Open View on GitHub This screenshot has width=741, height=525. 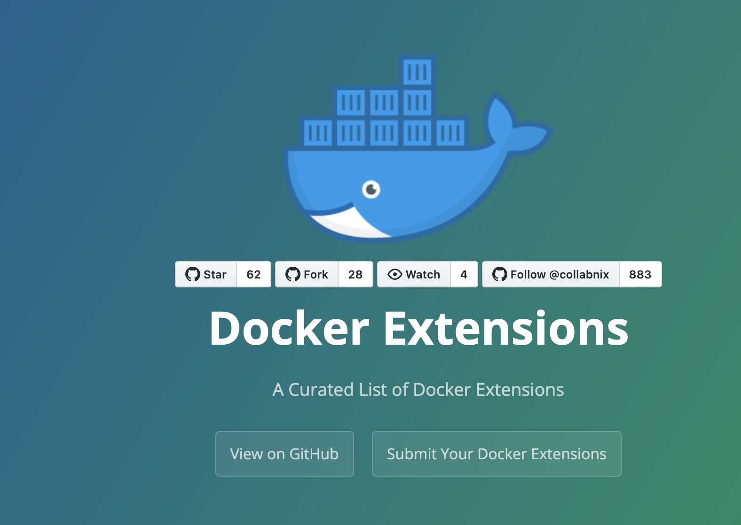[x=284, y=454]
